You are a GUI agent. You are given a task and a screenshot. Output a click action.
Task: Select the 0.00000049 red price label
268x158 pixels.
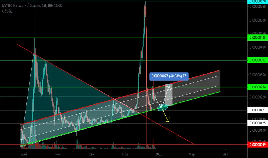tap(258, 145)
